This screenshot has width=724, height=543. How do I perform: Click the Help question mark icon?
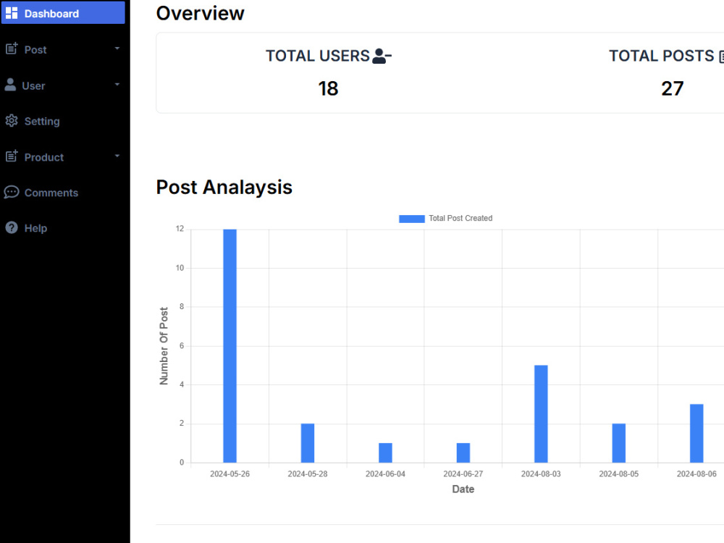[12, 227]
